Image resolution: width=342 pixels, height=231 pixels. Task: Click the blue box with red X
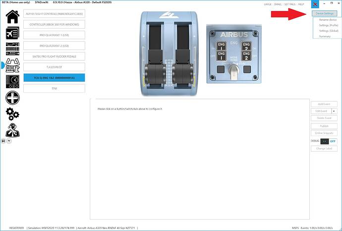[315, 4]
